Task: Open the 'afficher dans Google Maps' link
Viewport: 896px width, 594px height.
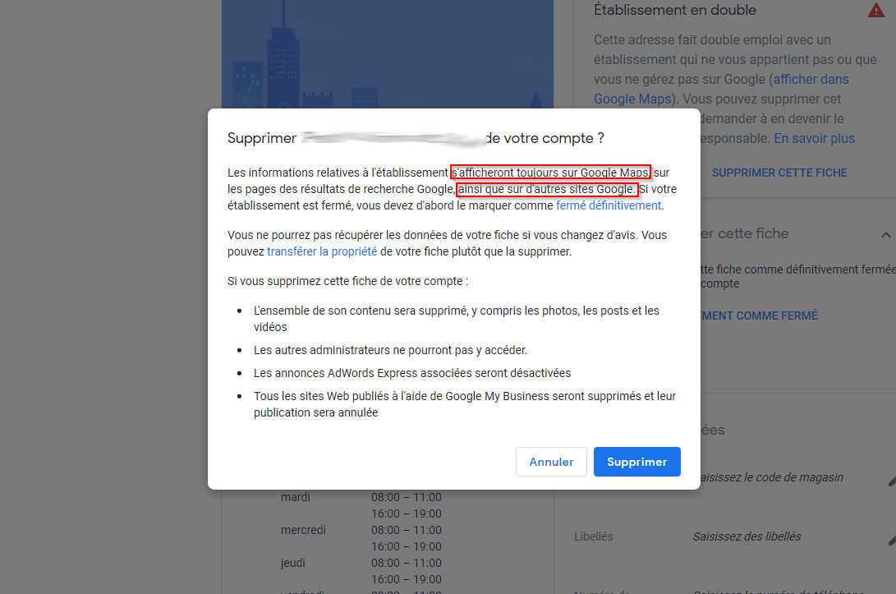Action: 721,90
